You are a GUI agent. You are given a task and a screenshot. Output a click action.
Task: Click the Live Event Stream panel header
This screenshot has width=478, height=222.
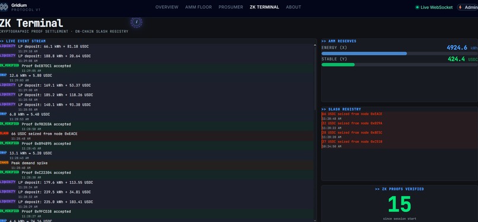pyautogui.click(x=23, y=41)
